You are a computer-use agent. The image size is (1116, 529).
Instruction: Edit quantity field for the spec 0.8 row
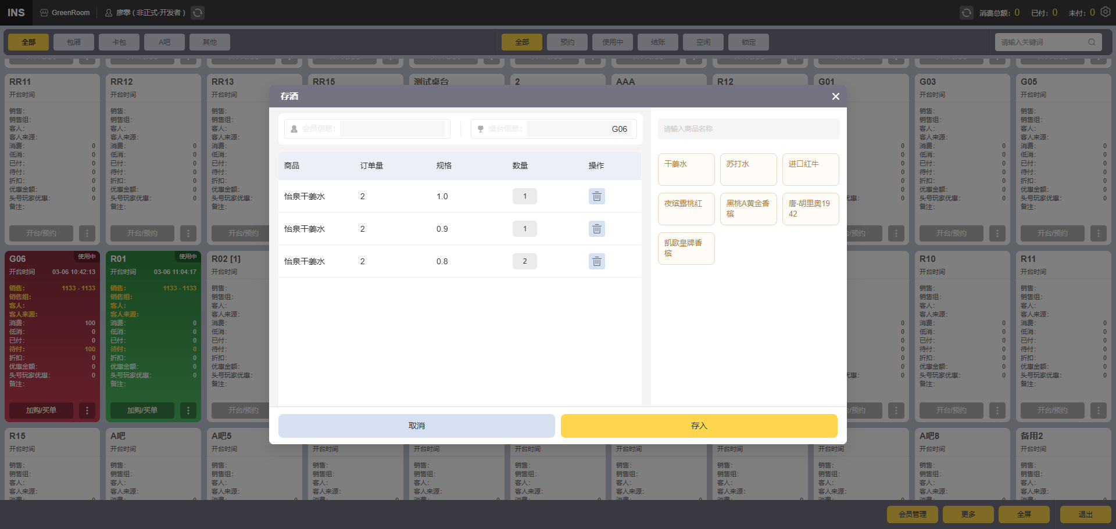[x=525, y=261]
